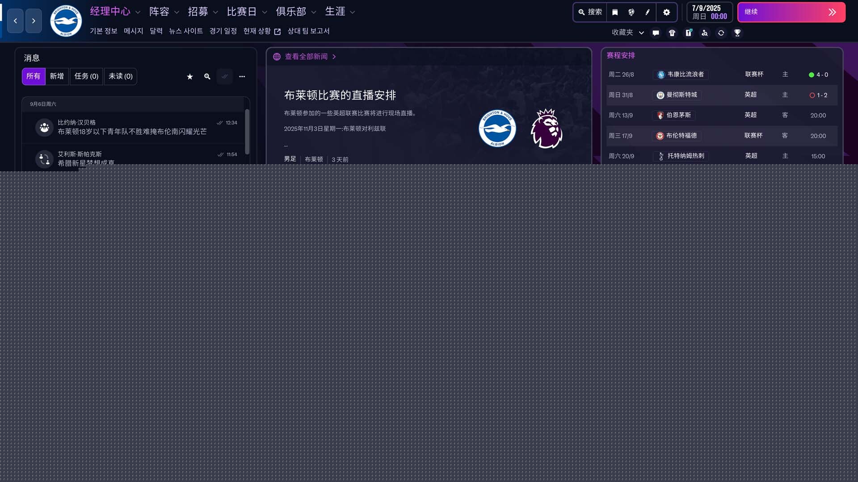Select the 新增 messages tab
Image resolution: width=858 pixels, height=482 pixels.
pos(57,76)
